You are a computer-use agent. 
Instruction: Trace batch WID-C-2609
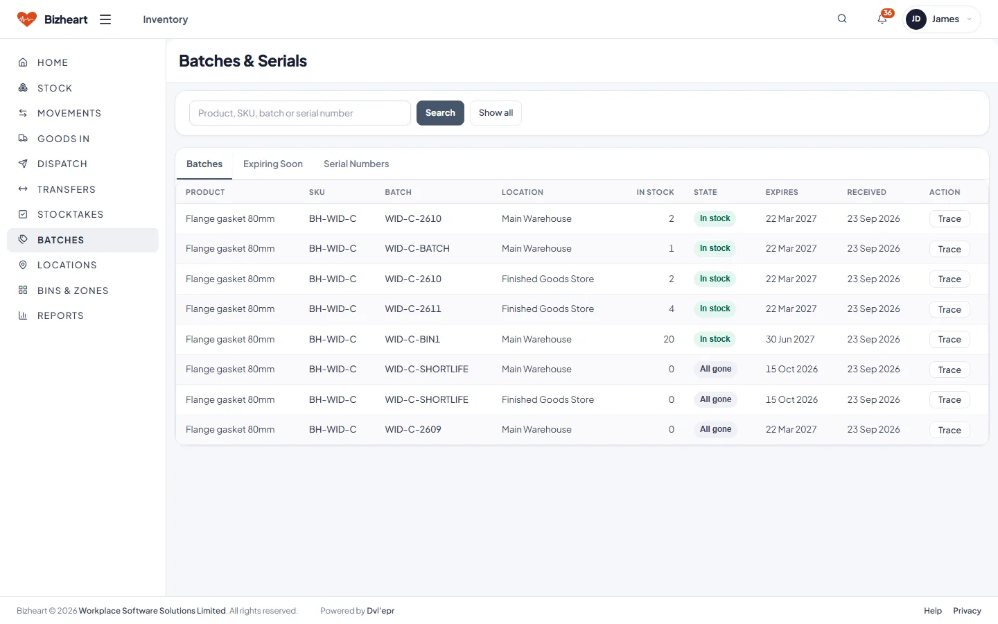point(949,430)
